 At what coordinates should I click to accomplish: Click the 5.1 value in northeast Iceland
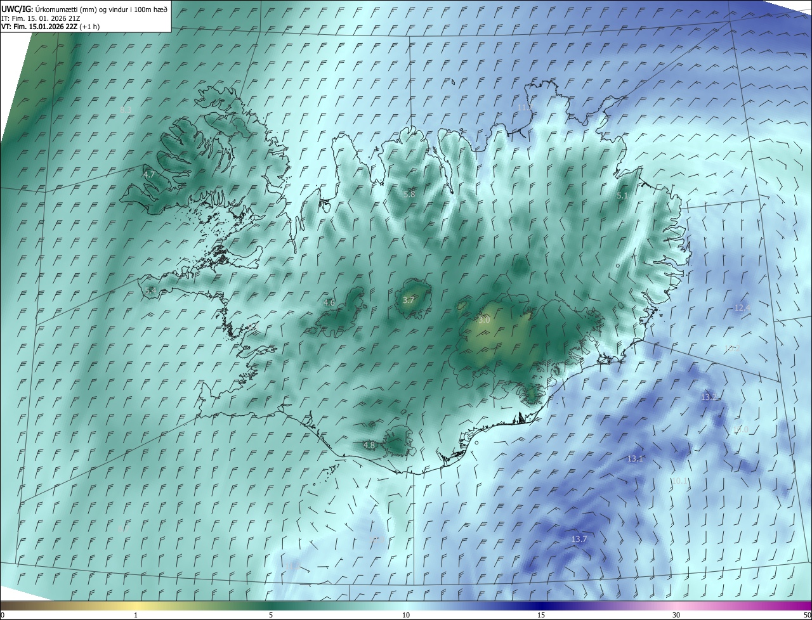[622, 197]
